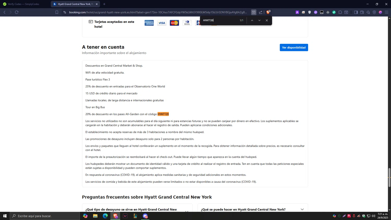Viewport: 391px width, 220px height.
Task: Go to previous find match
Action: click(252, 20)
